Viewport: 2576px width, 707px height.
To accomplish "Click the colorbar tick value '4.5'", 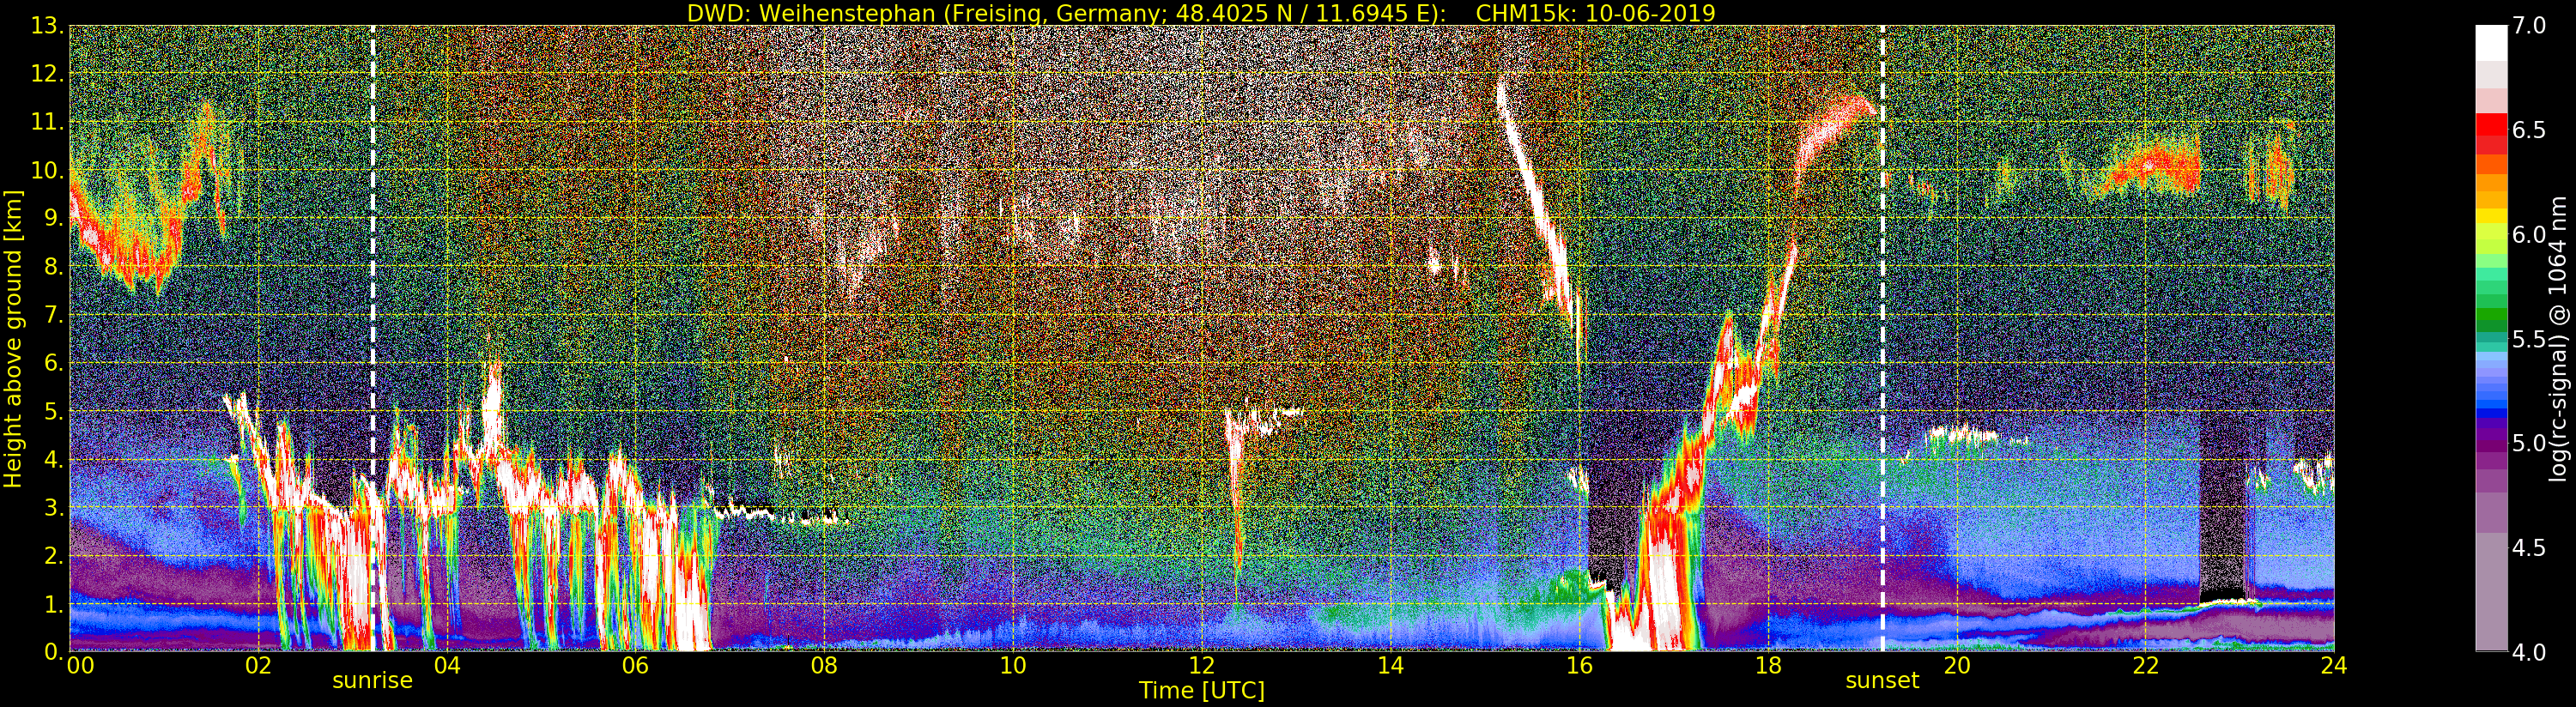I will click(x=2529, y=547).
